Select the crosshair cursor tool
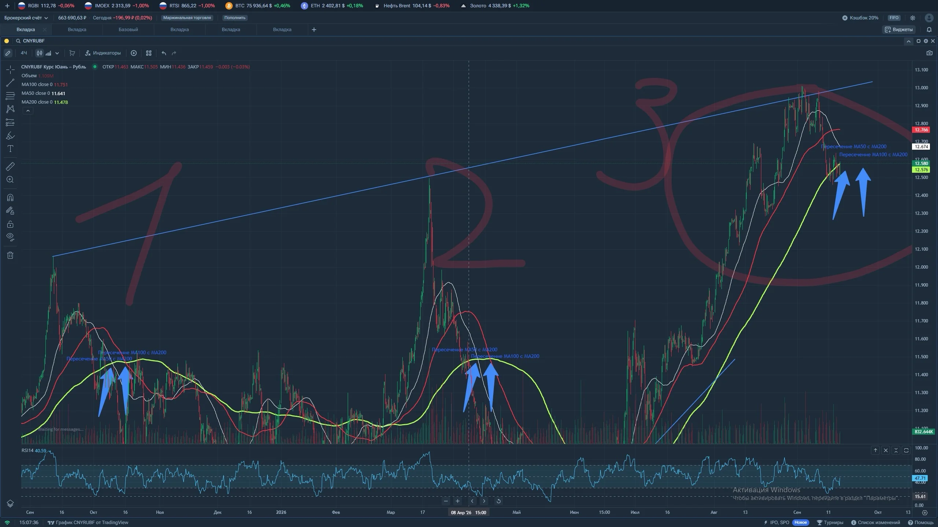The height and width of the screenshot is (527, 938). [10, 70]
